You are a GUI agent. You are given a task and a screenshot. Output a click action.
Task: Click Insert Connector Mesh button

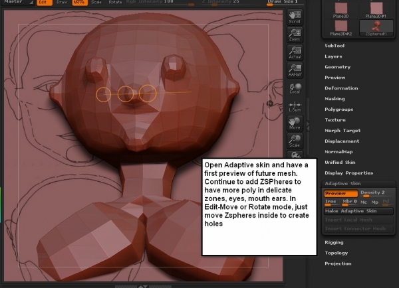(358, 228)
